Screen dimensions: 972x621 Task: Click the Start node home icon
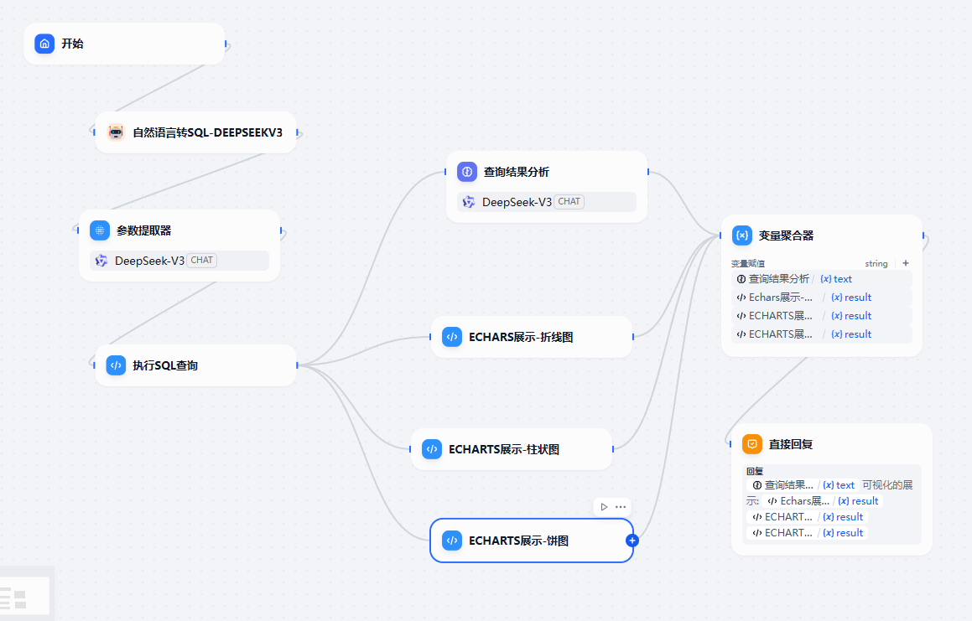(x=44, y=44)
